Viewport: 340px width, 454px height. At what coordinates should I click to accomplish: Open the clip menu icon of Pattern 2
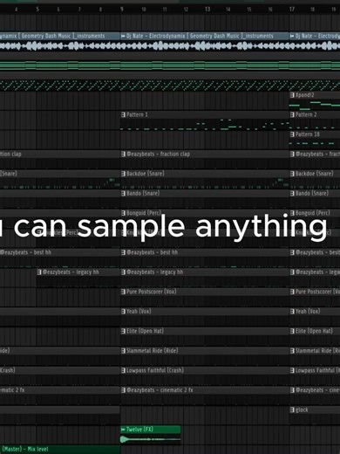coord(292,114)
